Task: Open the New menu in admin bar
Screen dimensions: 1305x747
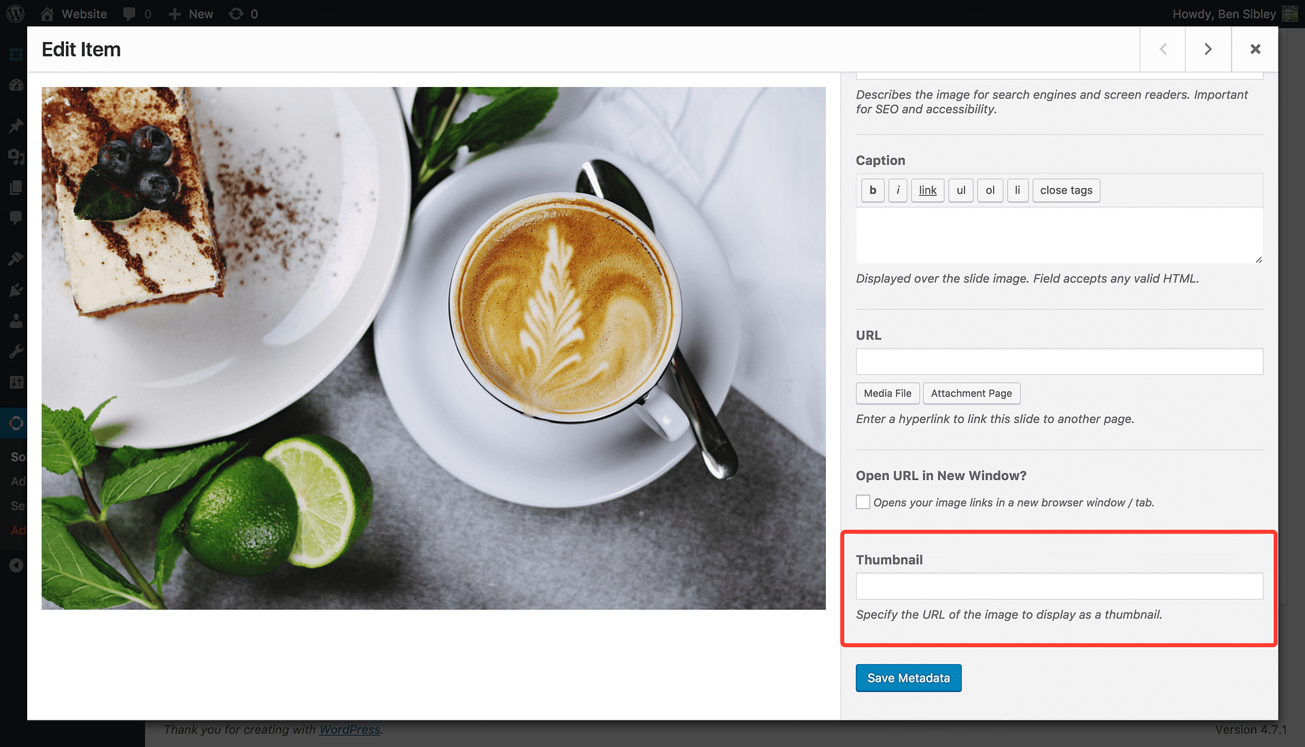Action: click(191, 14)
